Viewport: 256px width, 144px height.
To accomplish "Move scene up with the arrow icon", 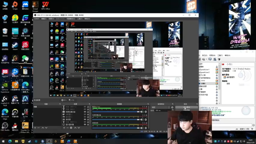I will pyautogui.click(x=43, y=128).
